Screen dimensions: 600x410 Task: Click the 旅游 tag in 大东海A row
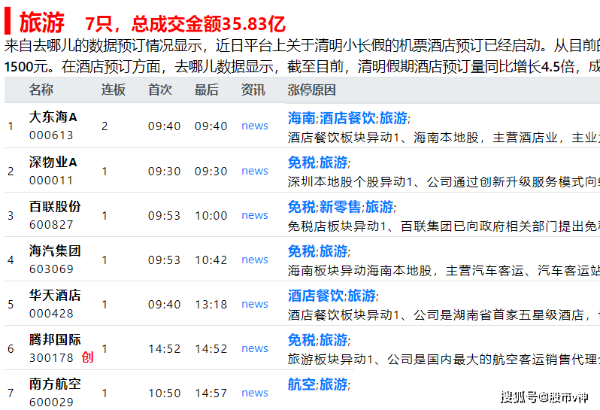(x=393, y=118)
